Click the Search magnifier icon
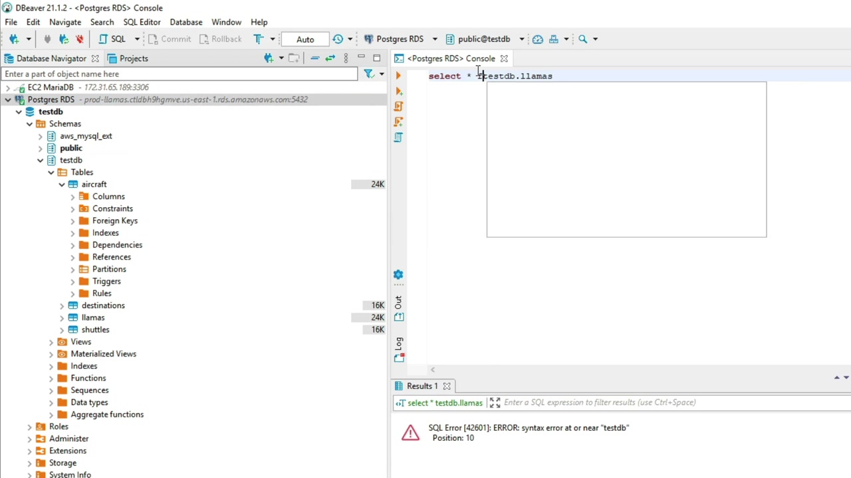This screenshot has height=478, width=851. 583,39
